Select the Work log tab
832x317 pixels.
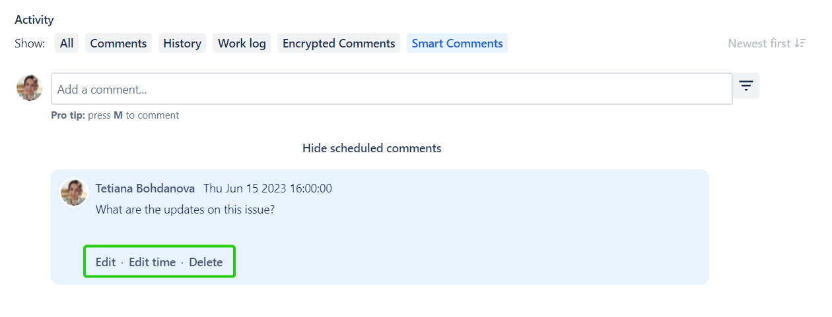point(242,43)
